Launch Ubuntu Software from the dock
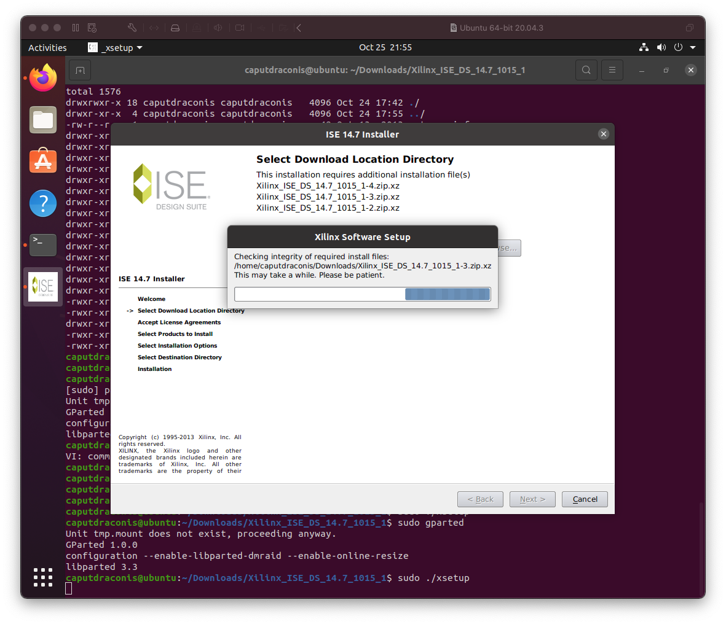The width and height of the screenshot is (726, 624). [x=43, y=160]
